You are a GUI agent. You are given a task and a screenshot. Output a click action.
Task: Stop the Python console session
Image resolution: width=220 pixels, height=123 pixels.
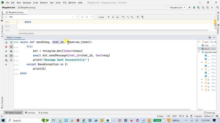point(6,47)
